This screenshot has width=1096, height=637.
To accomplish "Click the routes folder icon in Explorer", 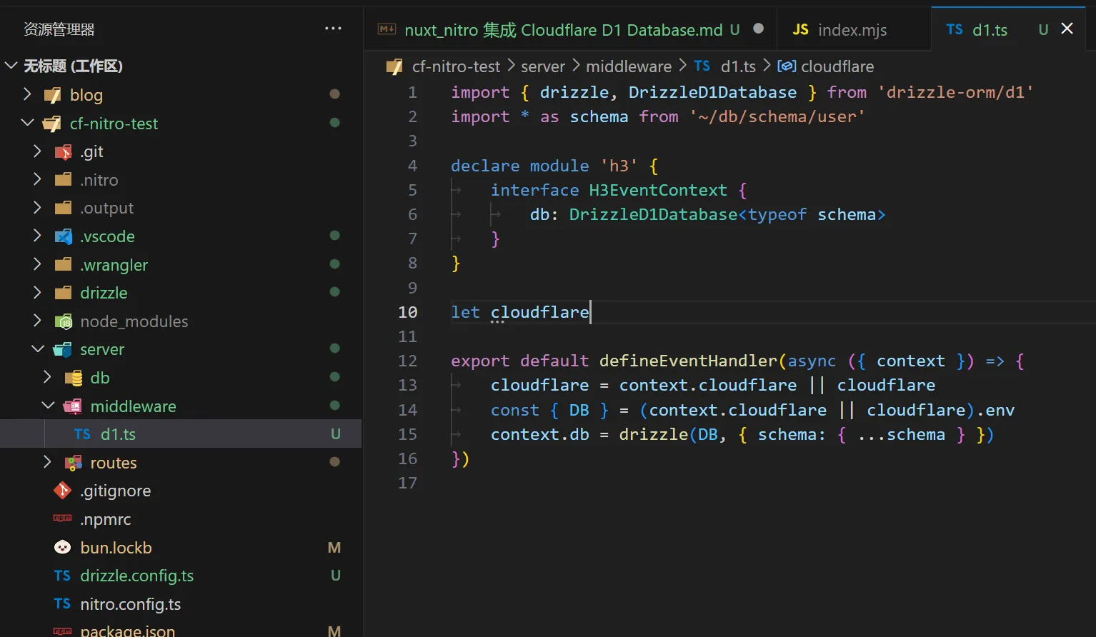I will pyautogui.click(x=73, y=463).
